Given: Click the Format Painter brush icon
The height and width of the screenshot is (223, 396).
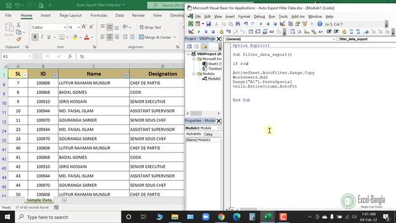Looking at the screenshot, I should (x=19, y=39).
